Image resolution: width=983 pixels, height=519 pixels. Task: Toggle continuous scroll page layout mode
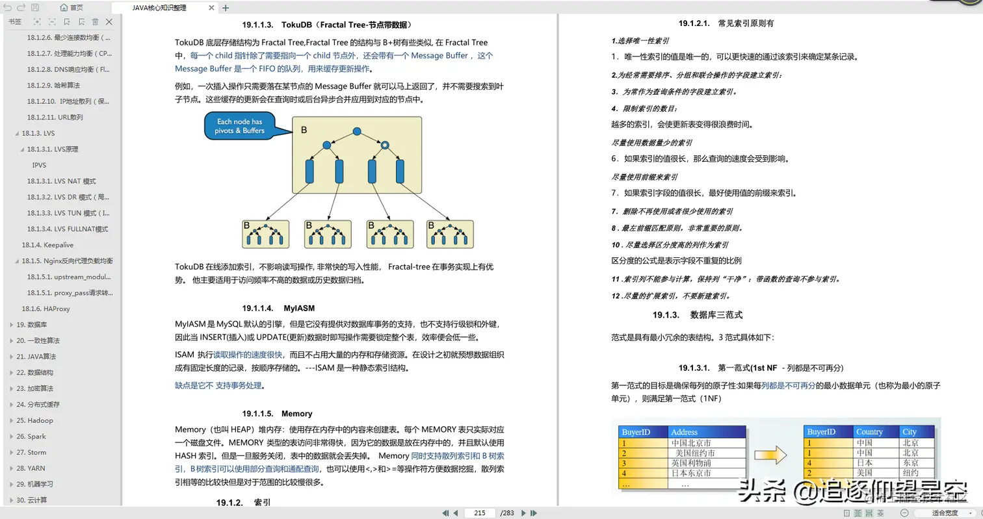[869, 514]
